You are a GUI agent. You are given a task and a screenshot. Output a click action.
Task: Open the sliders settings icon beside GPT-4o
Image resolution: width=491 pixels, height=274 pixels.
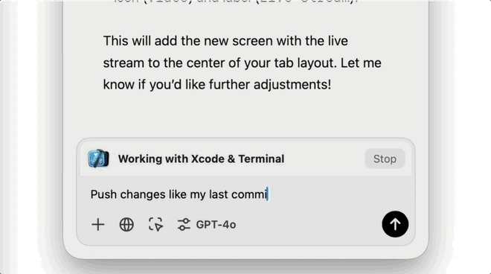pyautogui.click(x=184, y=225)
